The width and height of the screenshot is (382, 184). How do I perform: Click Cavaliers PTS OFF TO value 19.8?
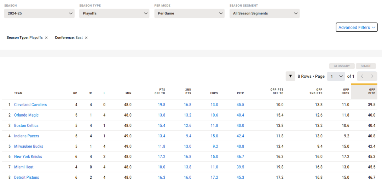[161, 105]
